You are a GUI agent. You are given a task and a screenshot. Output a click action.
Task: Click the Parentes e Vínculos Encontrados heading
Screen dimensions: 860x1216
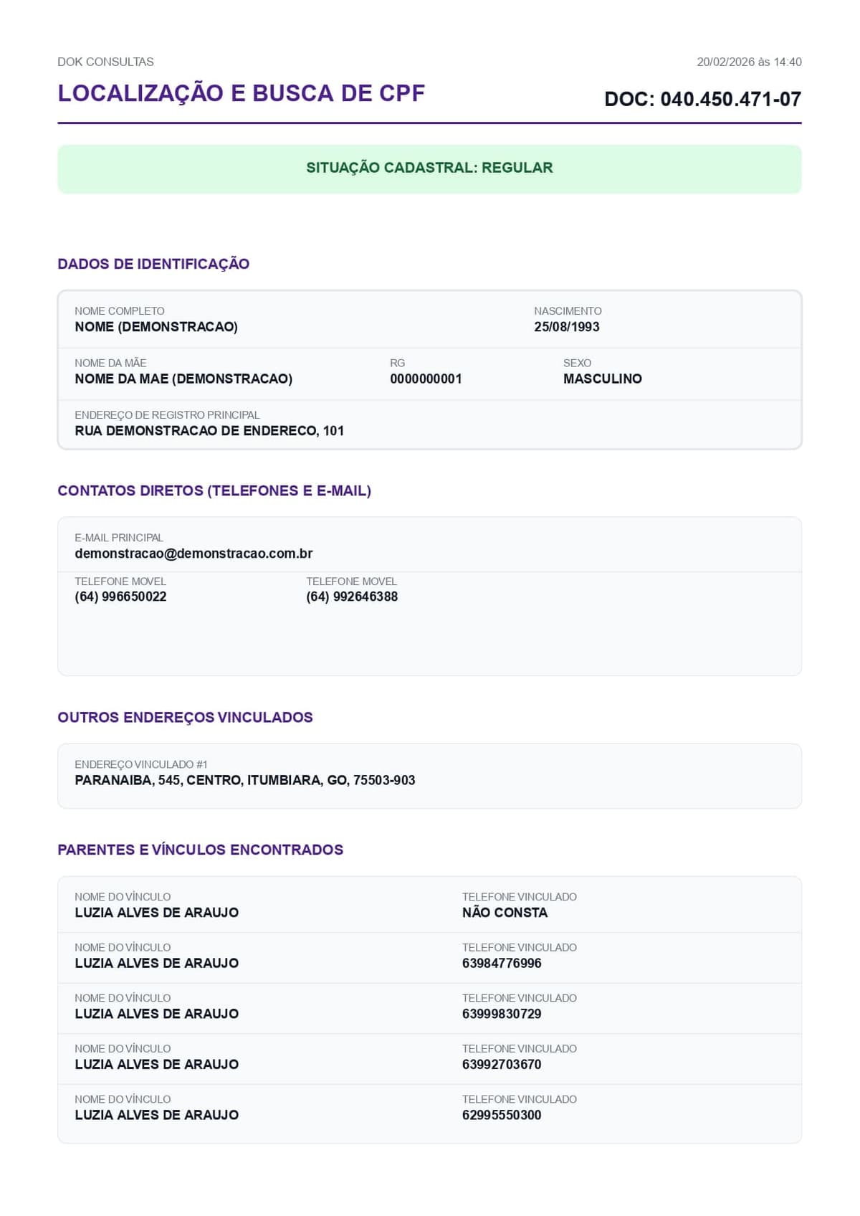tap(200, 850)
